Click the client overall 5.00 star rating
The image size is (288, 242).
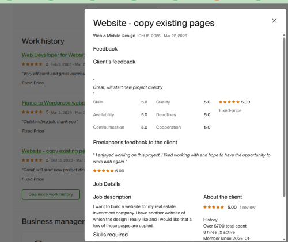coord(234,102)
